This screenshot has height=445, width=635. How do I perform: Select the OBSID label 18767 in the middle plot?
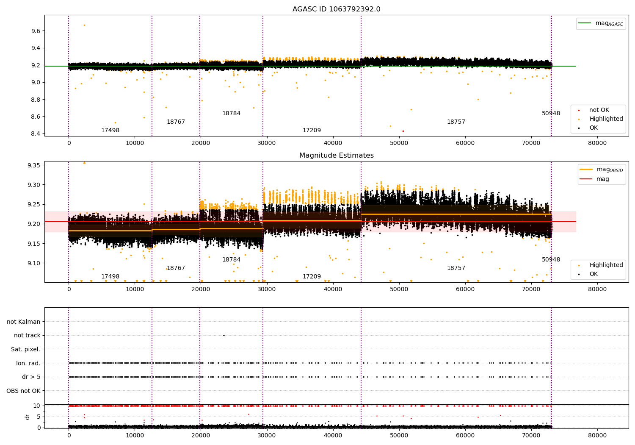[x=176, y=268]
